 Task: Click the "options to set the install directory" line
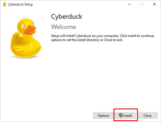point(75,40)
